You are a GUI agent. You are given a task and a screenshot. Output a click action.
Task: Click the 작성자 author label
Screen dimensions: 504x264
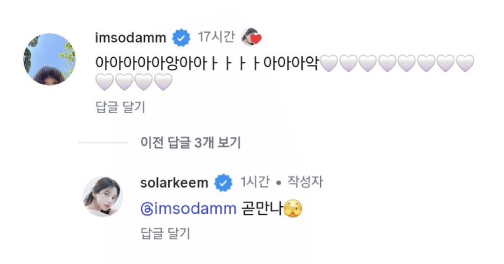click(x=305, y=183)
